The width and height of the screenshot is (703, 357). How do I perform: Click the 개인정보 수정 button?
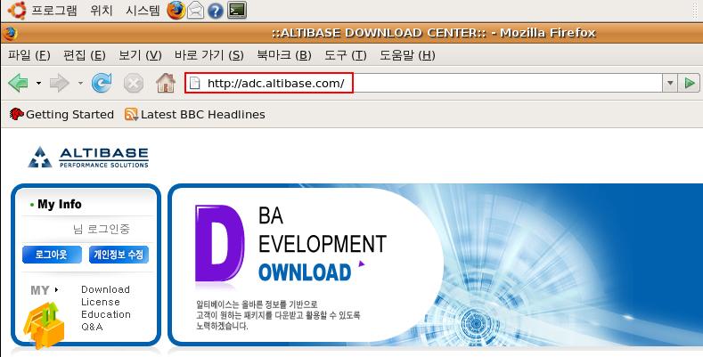[119, 255]
